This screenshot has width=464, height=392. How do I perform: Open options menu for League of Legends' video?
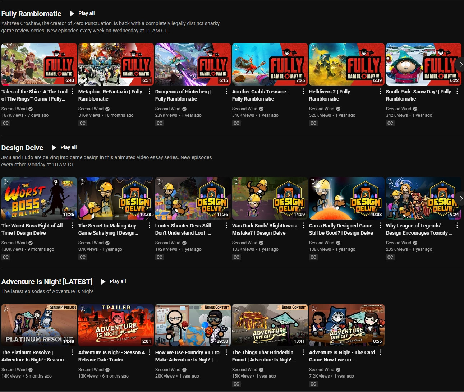click(x=457, y=225)
